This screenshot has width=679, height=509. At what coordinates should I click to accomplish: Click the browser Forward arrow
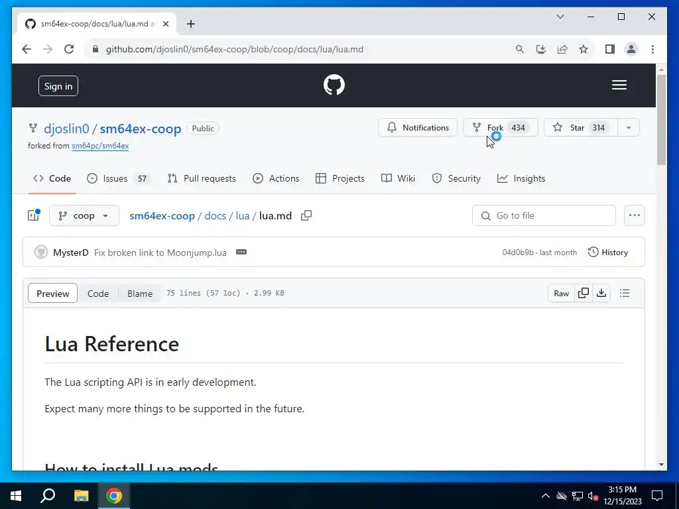(48, 49)
